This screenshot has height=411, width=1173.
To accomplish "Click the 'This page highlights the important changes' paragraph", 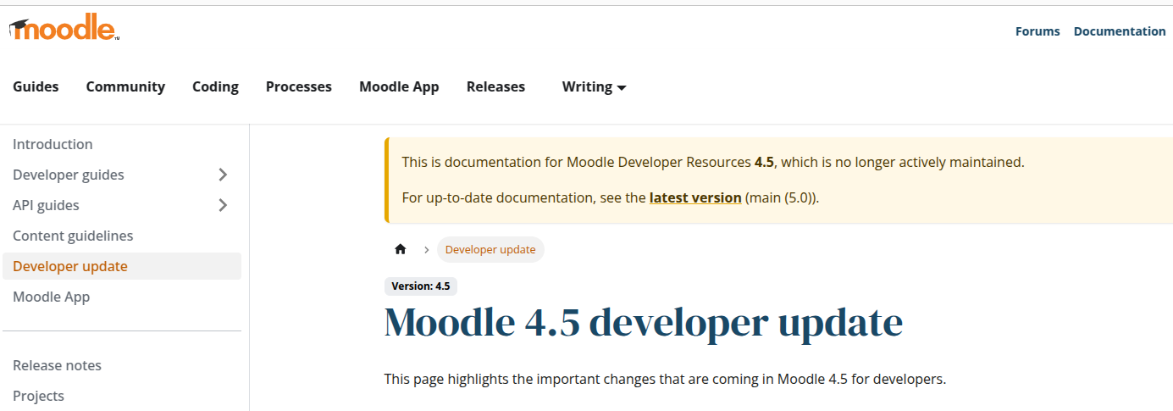I will [x=665, y=379].
